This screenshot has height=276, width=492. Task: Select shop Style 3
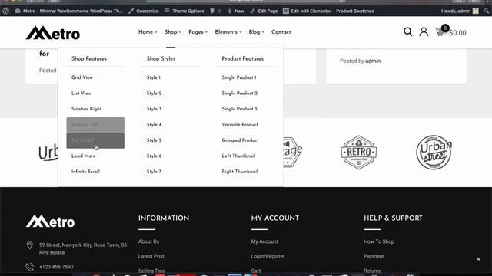[x=154, y=109]
